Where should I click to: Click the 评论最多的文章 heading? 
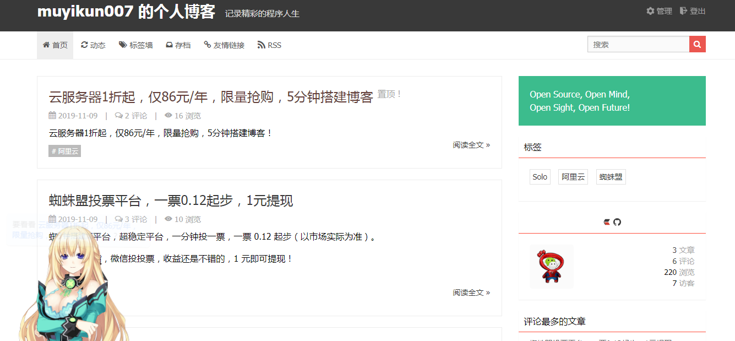click(x=555, y=321)
